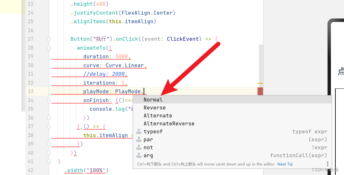This screenshot has height=175, width=344.
Task: Click the iterations property on line 32
Action: pos(99,83)
